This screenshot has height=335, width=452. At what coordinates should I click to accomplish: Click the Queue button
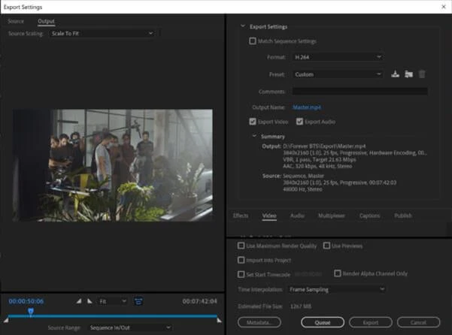coord(323,322)
